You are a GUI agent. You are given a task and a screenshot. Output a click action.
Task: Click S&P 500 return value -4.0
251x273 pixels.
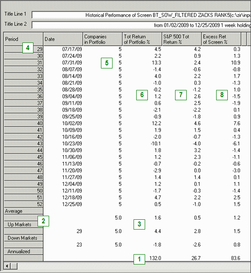tap(197, 144)
